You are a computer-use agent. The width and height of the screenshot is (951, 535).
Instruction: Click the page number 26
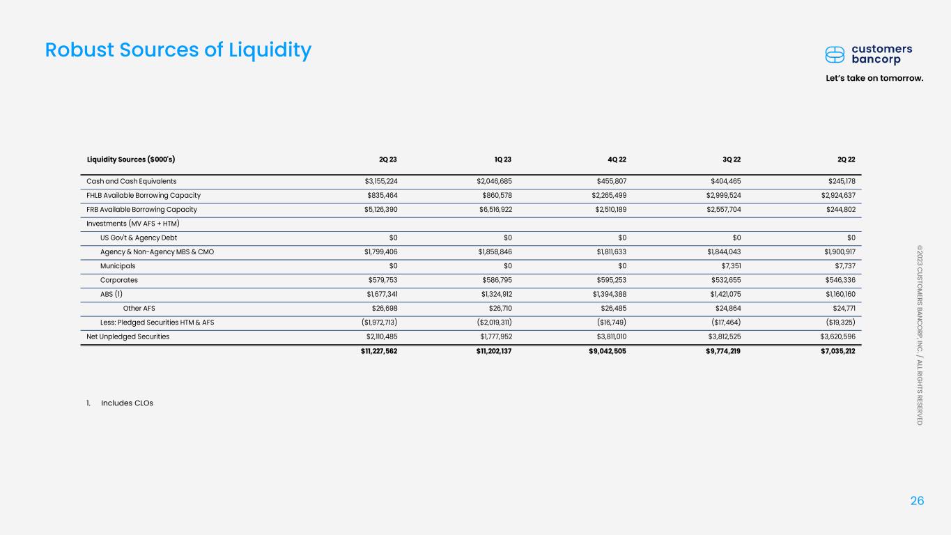[x=917, y=500]
